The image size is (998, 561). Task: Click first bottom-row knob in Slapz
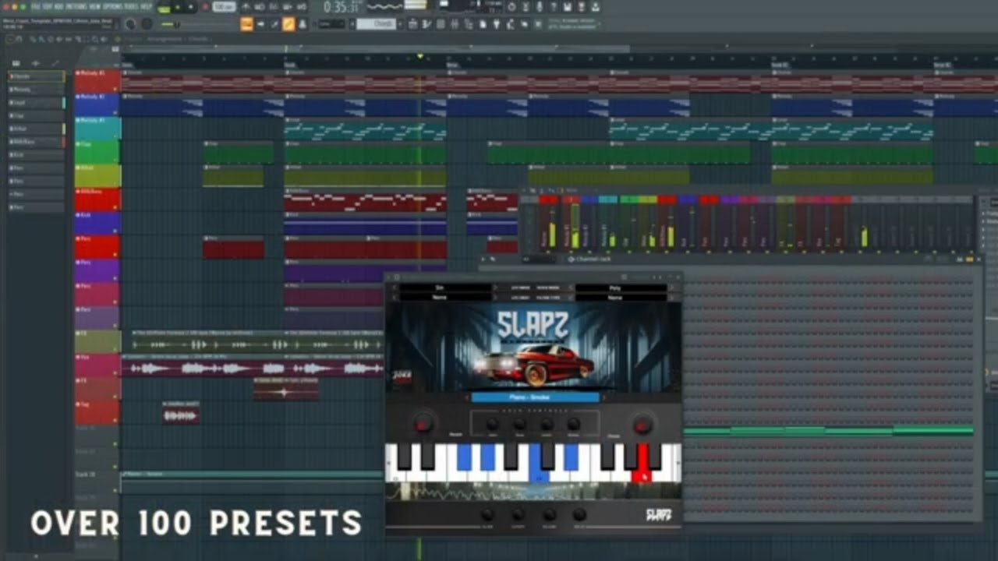coord(487,515)
